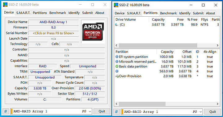Viewport: 223px width, 117px height.
Task: Open About tab in left window
Action: click(x=100, y=13)
